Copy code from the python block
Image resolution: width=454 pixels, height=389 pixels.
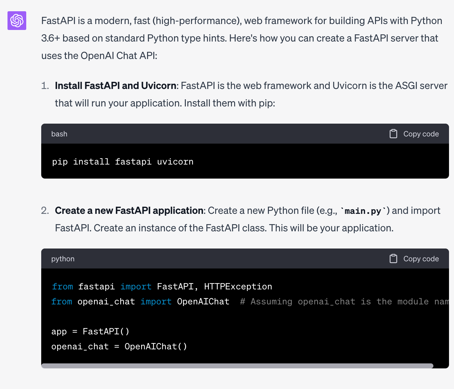414,259
